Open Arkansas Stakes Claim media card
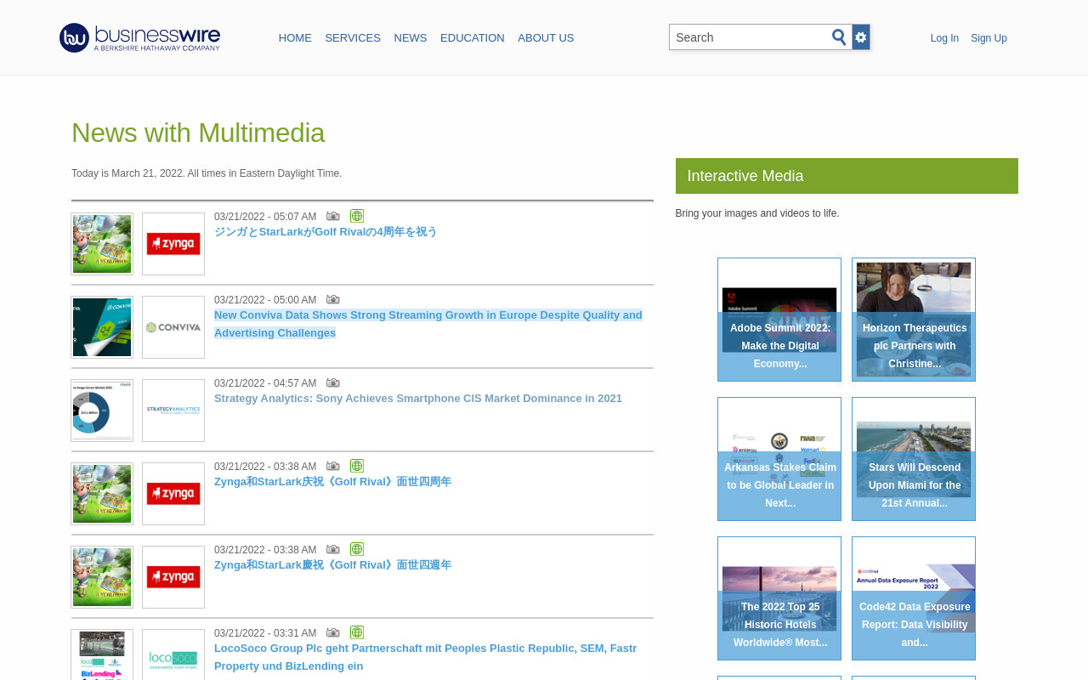1088x680 pixels. 779,459
